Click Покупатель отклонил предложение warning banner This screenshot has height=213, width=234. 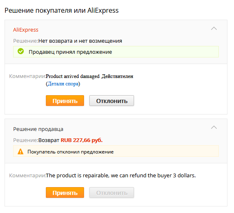(x=116, y=151)
